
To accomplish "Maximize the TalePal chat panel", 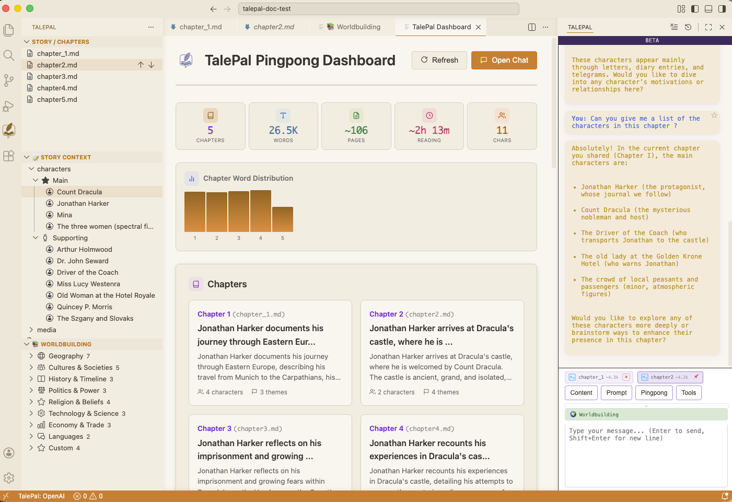I will coord(708,27).
